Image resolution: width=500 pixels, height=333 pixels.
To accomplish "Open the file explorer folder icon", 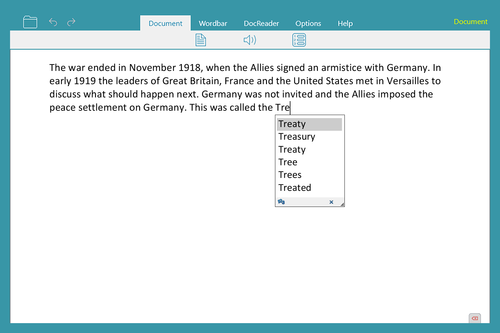I will tap(30, 22).
